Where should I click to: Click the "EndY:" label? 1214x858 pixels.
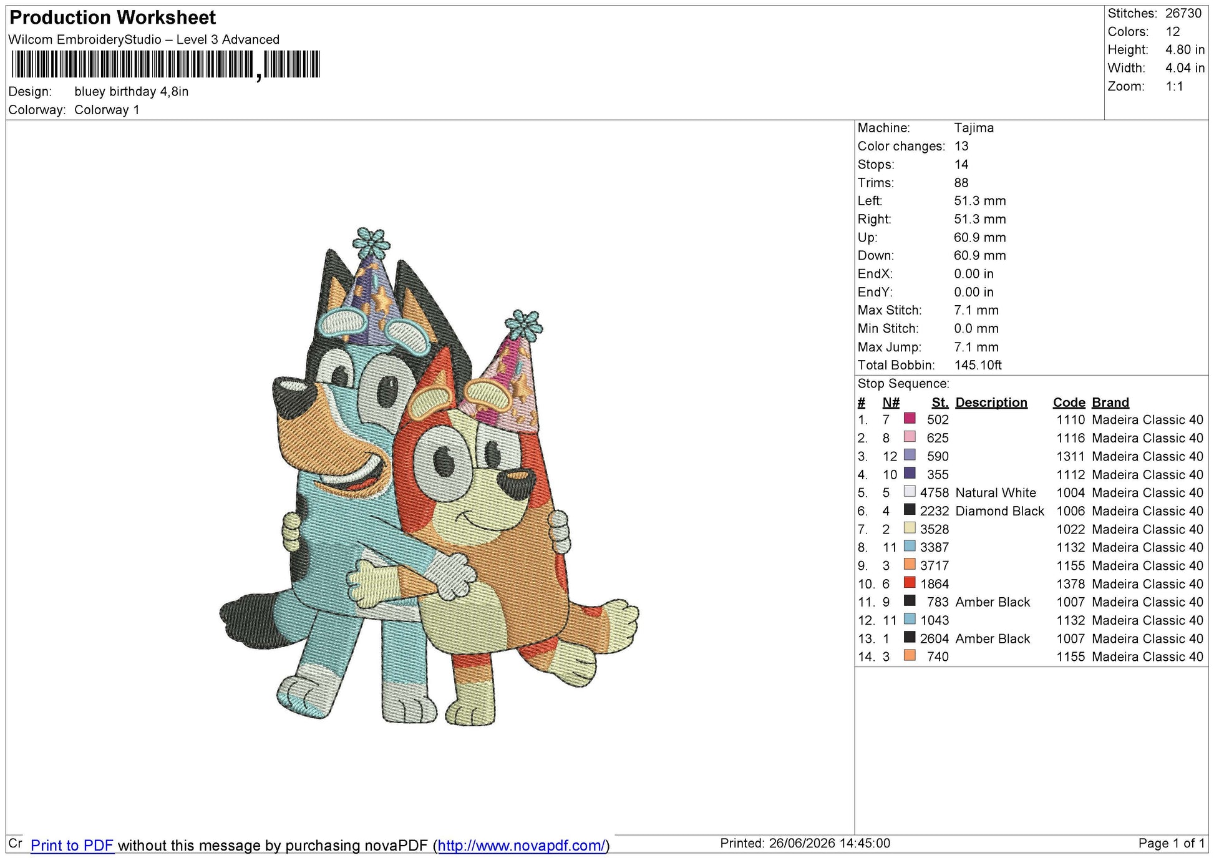(x=875, y=292)
